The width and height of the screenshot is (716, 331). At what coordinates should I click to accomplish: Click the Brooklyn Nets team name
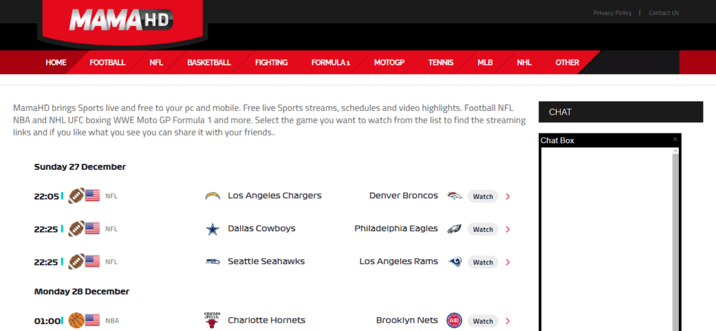coord(408,320)
